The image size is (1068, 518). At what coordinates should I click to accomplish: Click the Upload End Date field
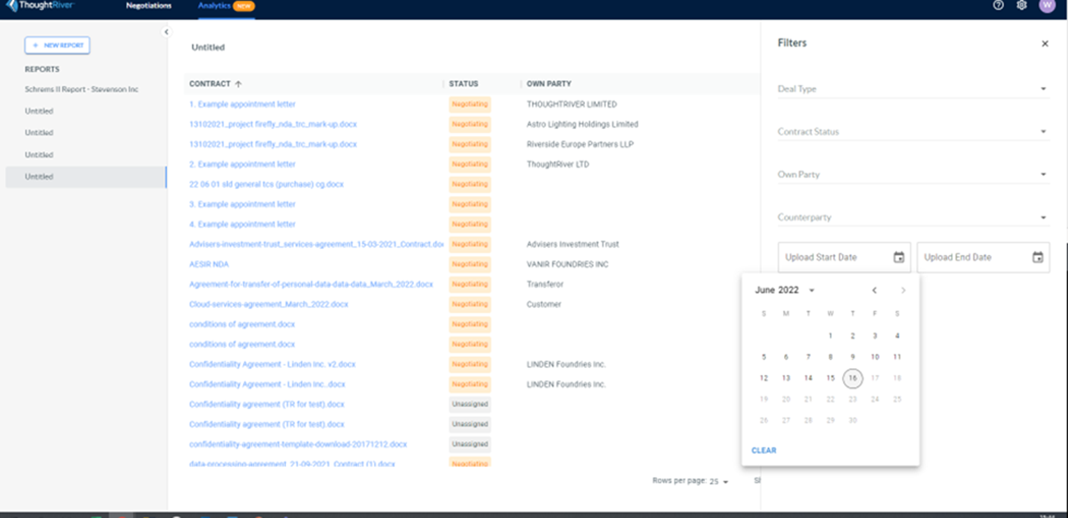[x=983, y=257]
